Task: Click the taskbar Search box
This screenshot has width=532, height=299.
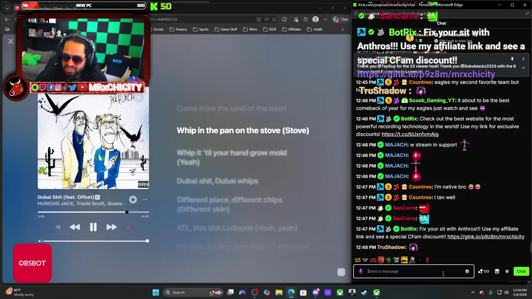Action: point(194,292)
